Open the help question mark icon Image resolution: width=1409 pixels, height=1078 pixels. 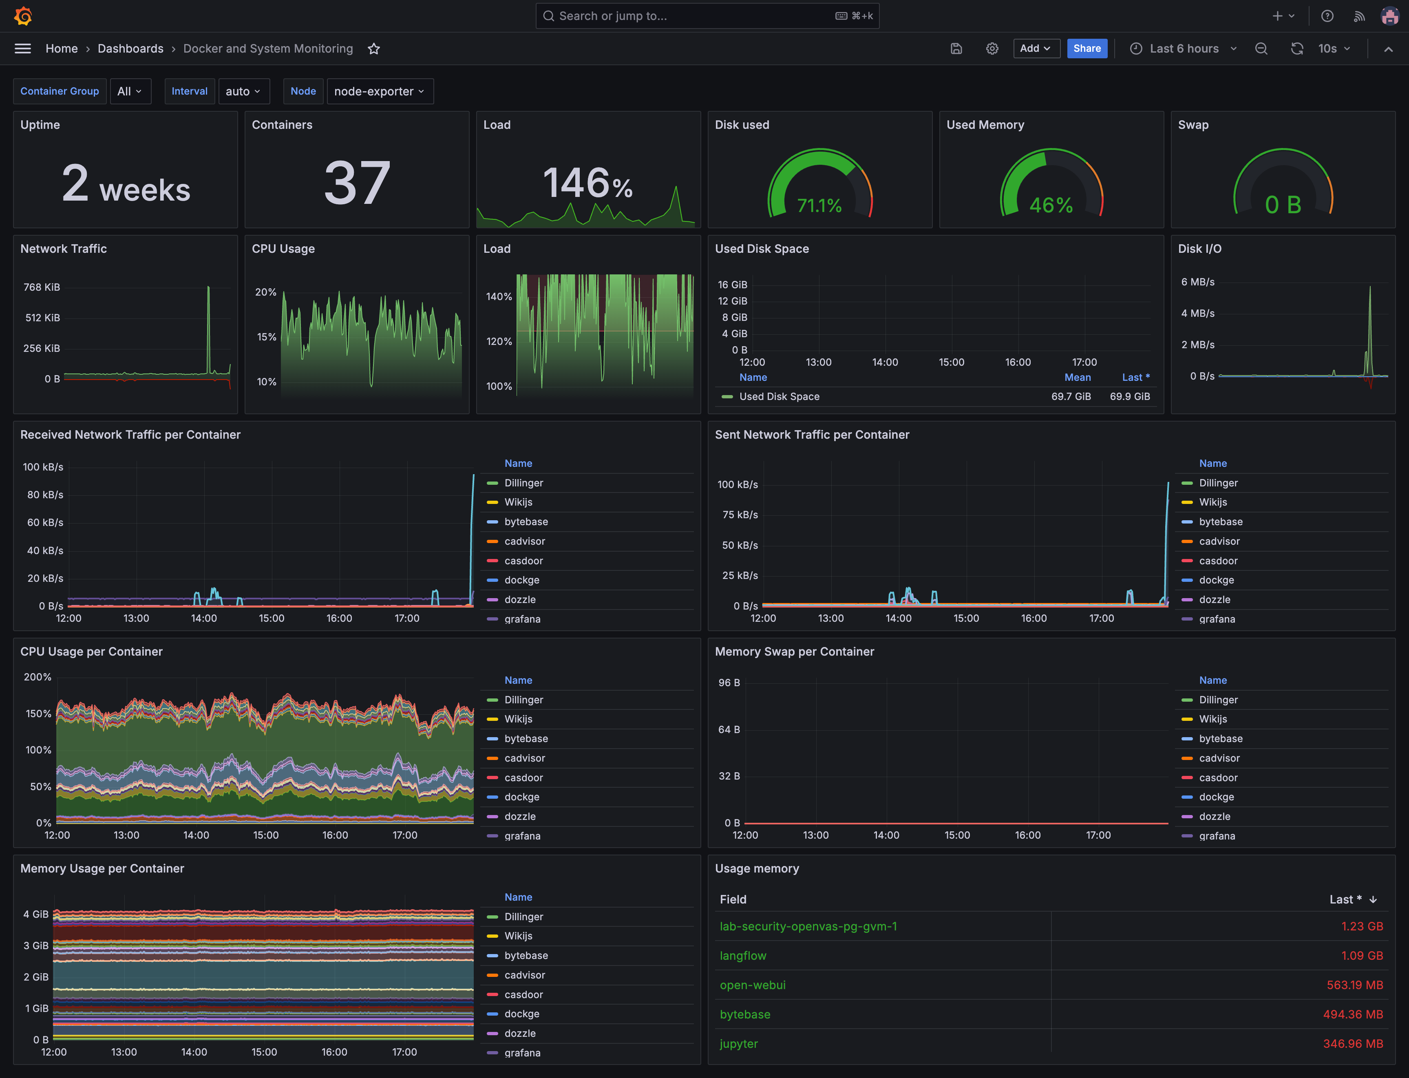(x=1327, y=16)
